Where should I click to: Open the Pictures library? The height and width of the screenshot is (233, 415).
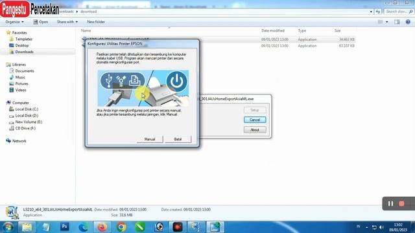point(21,83)
